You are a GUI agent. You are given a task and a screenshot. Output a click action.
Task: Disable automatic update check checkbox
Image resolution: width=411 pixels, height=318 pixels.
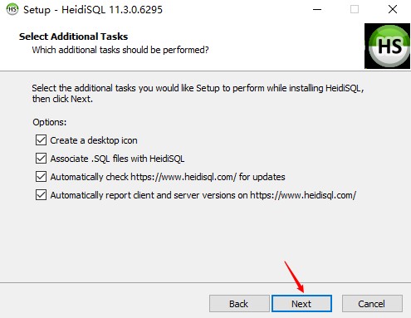pos(41,177)
